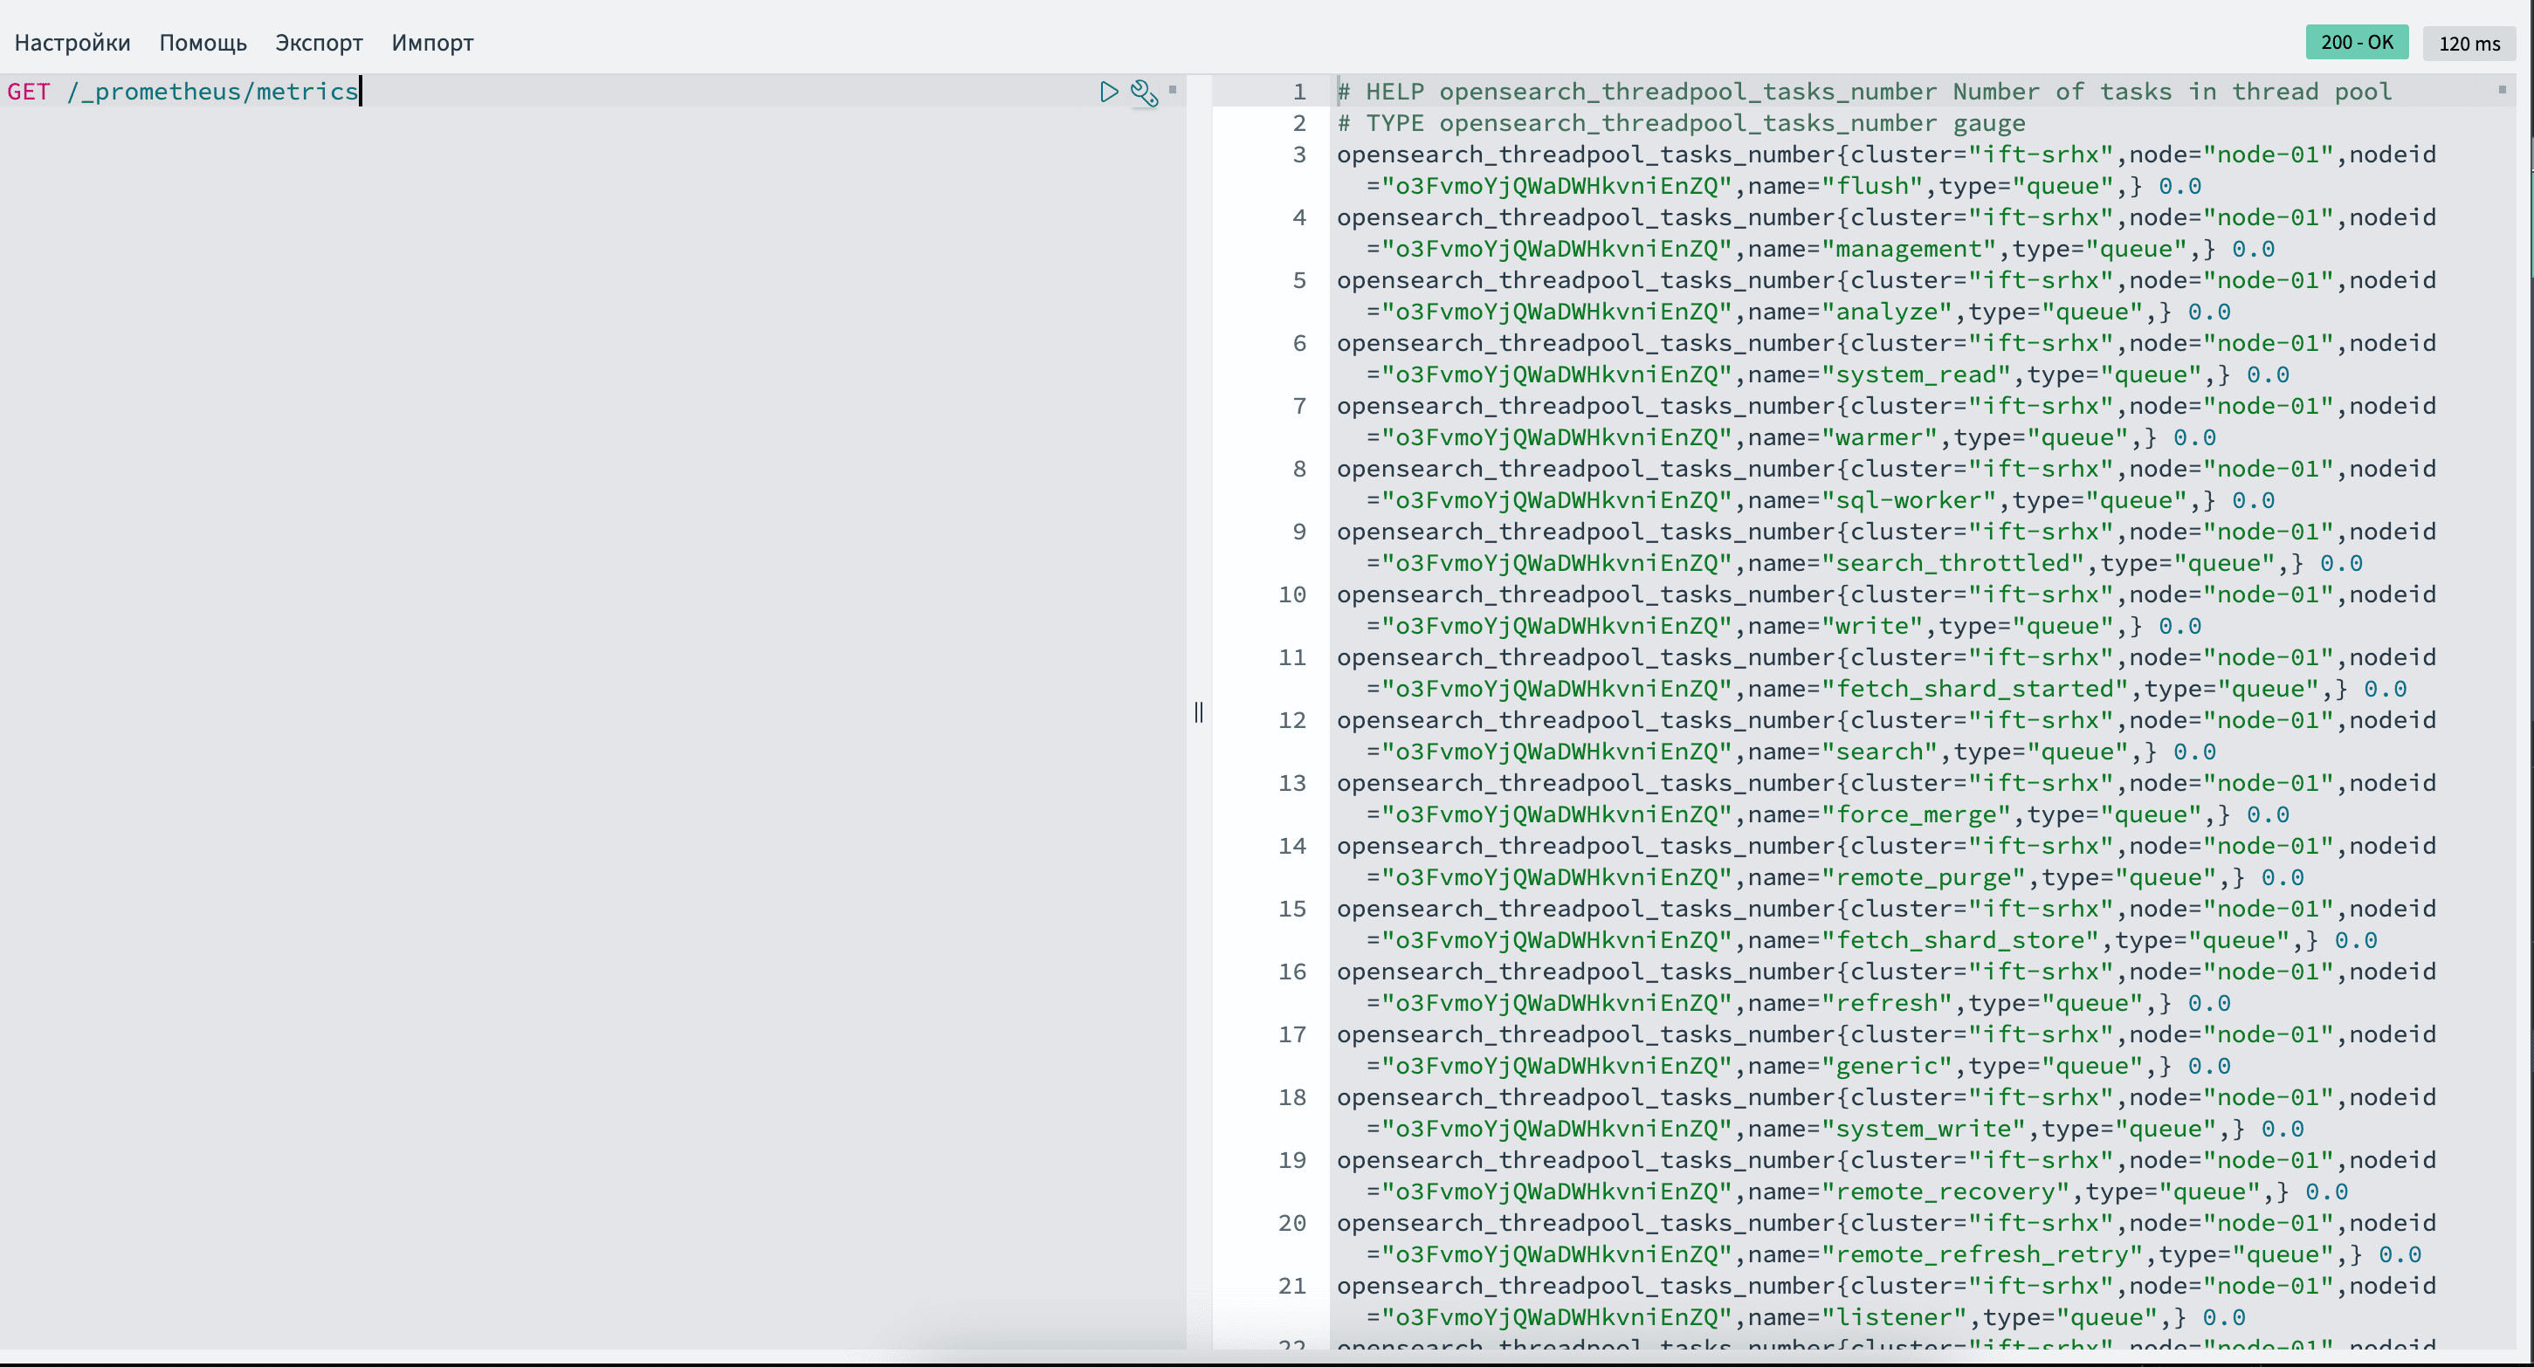The width and height of the screenshot is (2534, 1367).
Task: Open Настройки menu
Action: pyautogui.click(x=72, y=42)
